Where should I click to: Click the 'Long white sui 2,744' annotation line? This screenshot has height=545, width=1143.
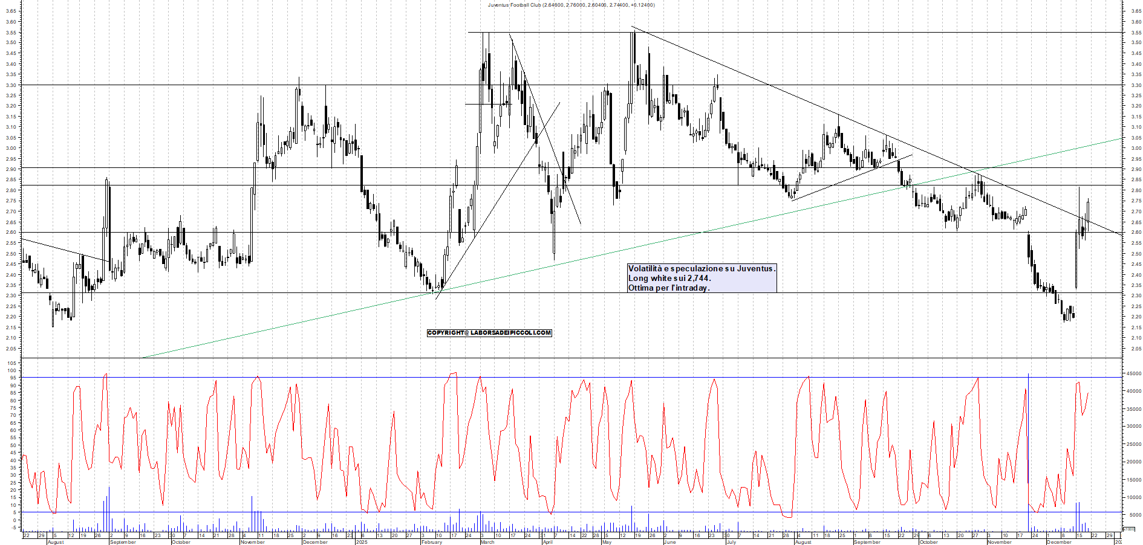point(669,278)
